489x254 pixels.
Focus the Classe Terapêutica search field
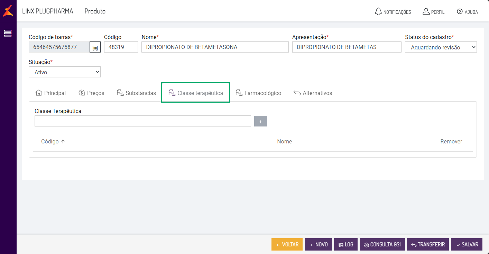pyautogui.click(x=142, y=121)
